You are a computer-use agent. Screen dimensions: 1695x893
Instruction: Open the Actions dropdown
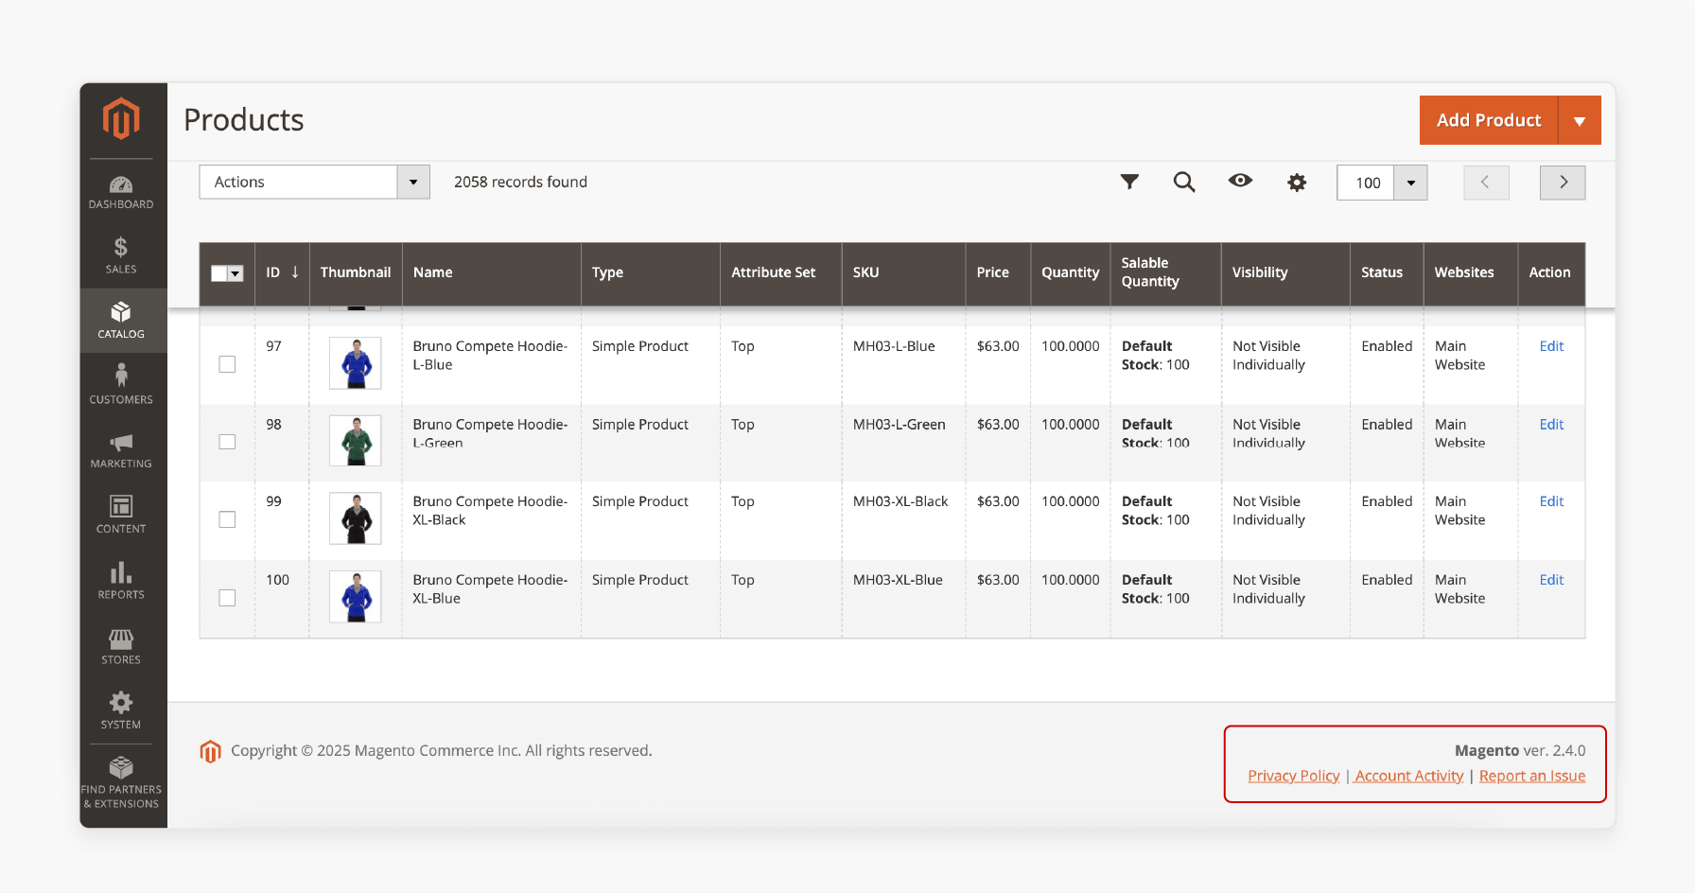(x=314, y=182)
